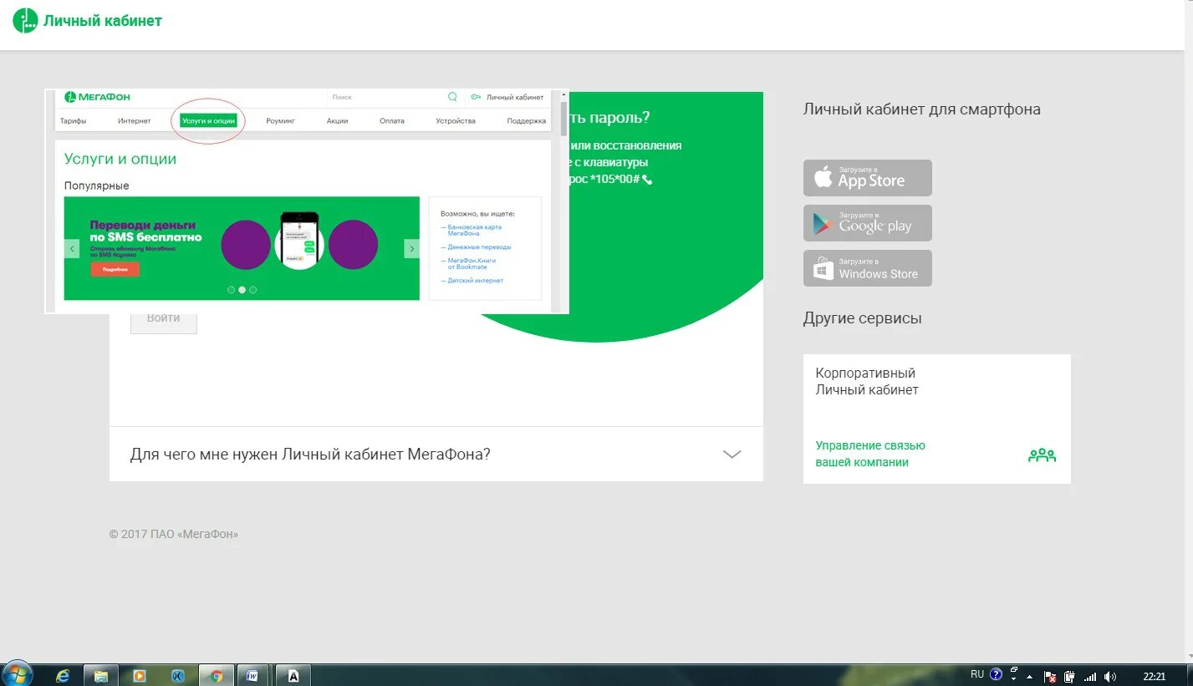Select the first carousel dot under the banner

point(232,290)
